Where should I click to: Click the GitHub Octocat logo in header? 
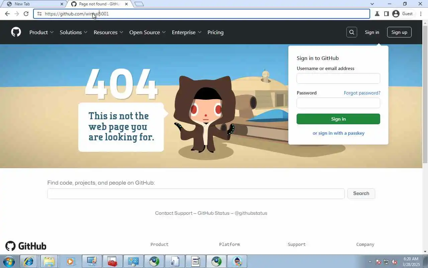coord(16,32)
